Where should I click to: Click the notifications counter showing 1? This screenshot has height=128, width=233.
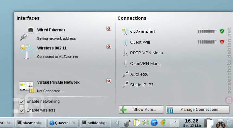pos(175,123)
